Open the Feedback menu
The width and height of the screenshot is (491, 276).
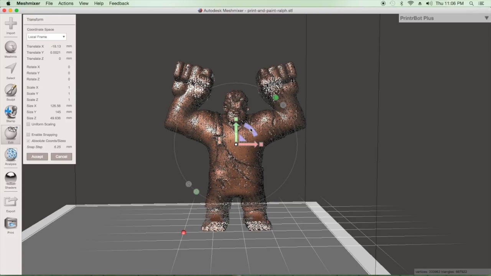point(119,3)
